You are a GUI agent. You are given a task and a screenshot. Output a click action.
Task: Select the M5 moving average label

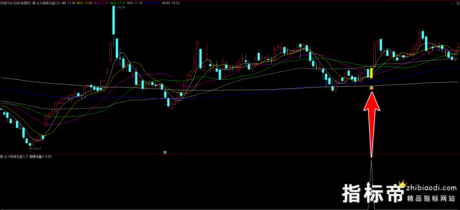click(x=69, y=3)
